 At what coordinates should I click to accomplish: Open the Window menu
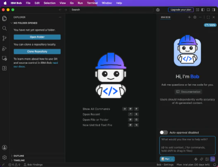[107, 3]
